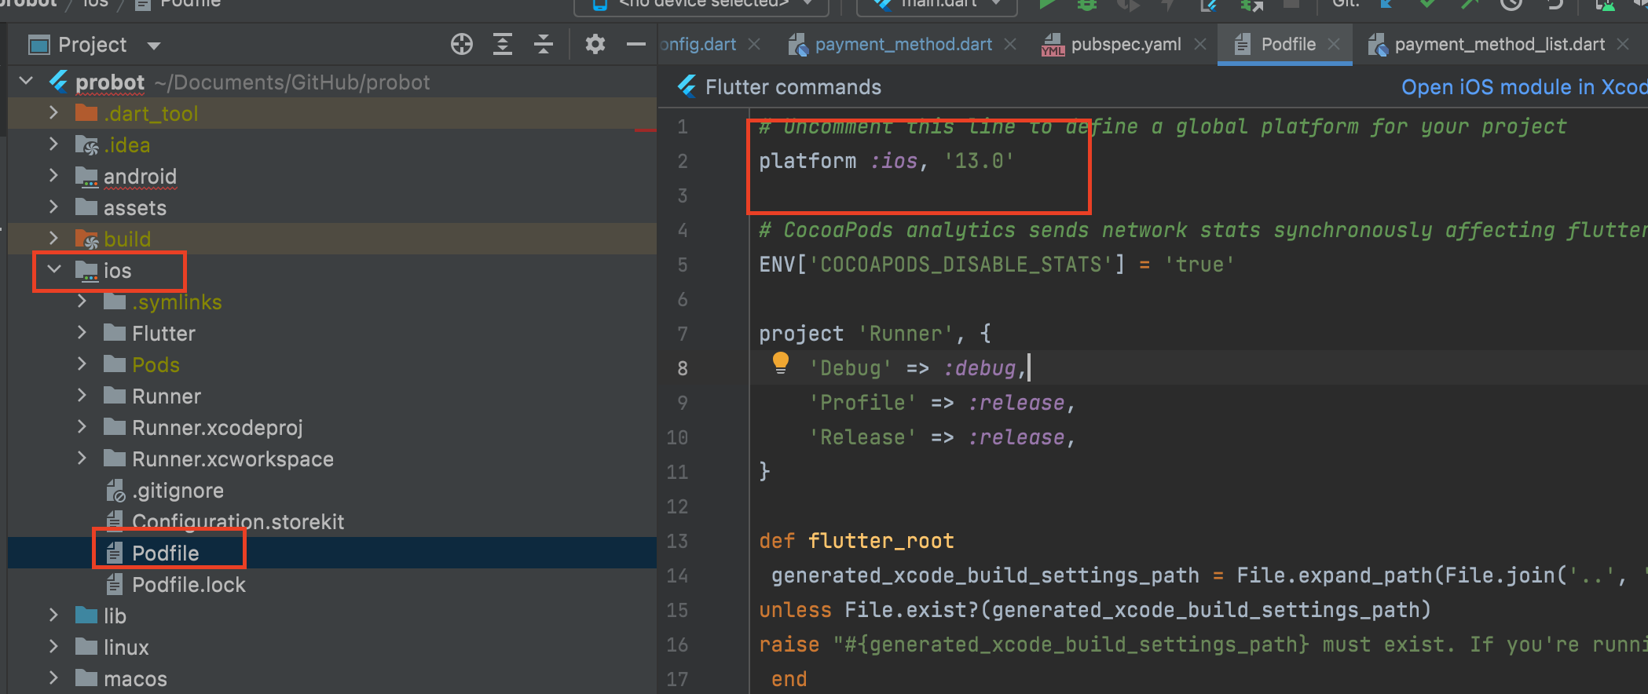
Task: Click the Expand All icon in Project panel
Action: [x=503, y=45]
